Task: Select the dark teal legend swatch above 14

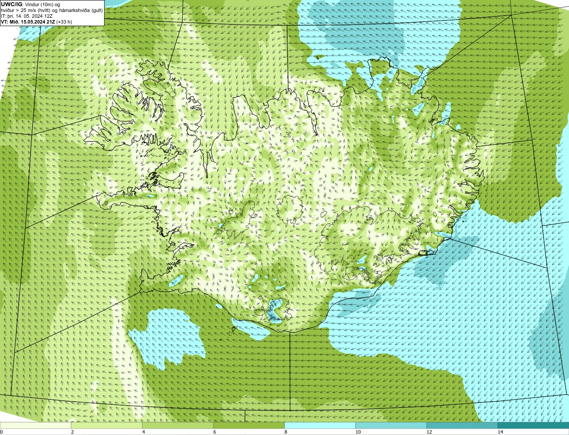Action: (533, 425)
